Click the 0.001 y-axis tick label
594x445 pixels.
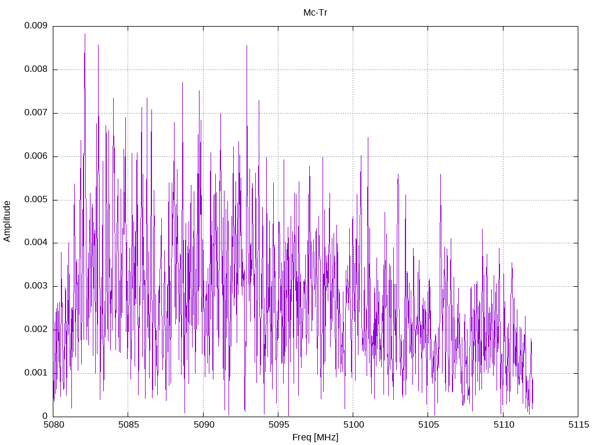pyautogui.click(x=35, y=373)
